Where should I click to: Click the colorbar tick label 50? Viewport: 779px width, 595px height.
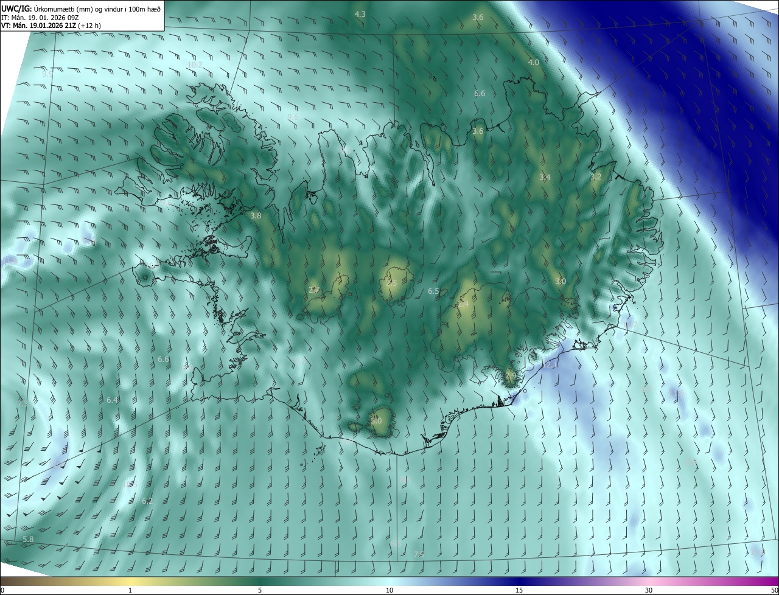[x=774, y=590]
